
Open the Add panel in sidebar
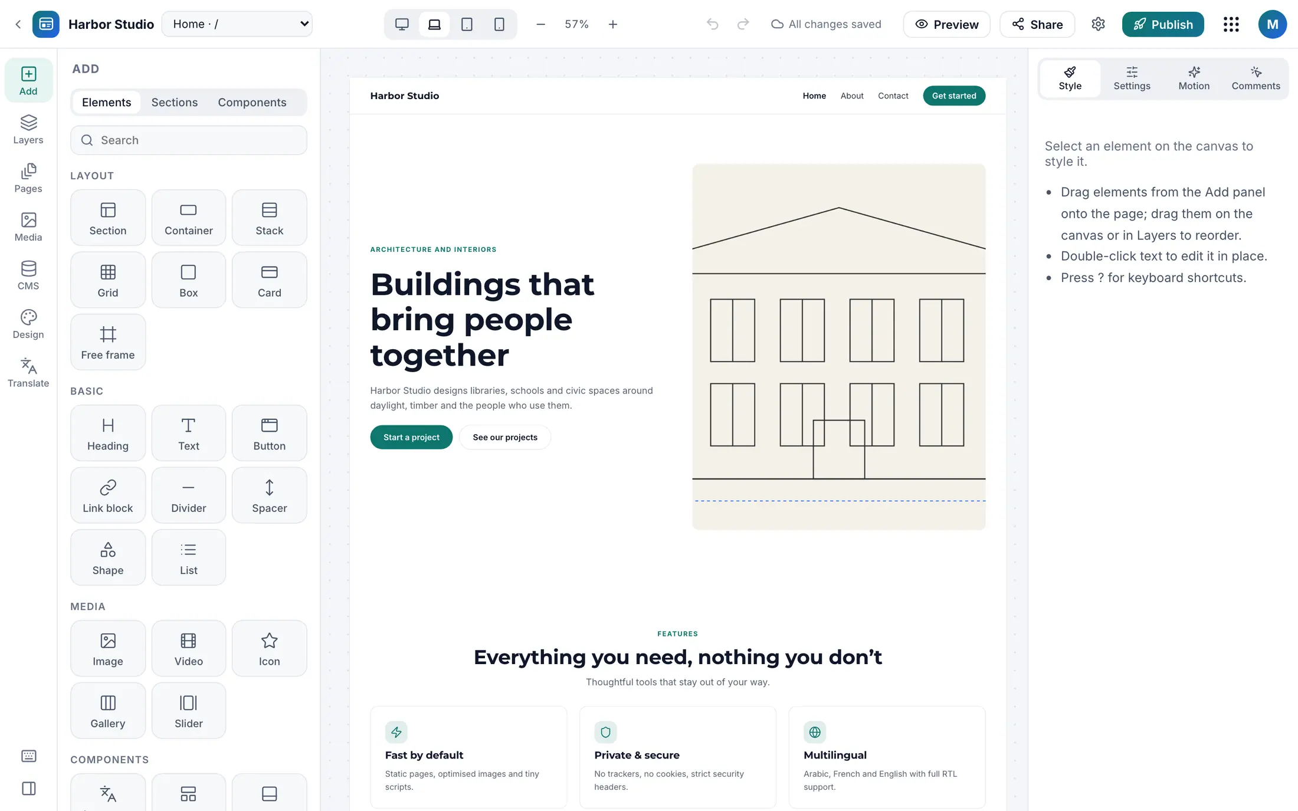coord(28,80)
